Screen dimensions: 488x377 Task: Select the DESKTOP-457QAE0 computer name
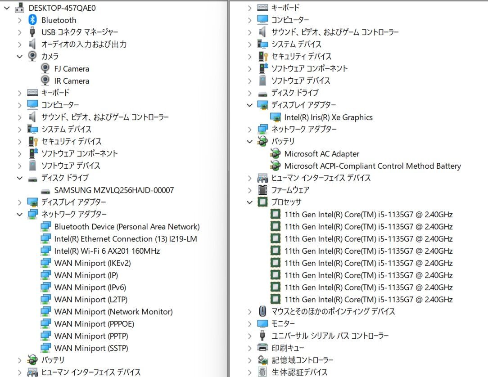(62, 8)
